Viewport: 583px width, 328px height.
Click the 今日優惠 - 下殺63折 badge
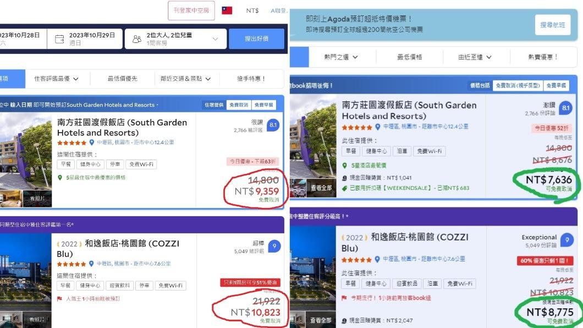[x=253, y=161]
